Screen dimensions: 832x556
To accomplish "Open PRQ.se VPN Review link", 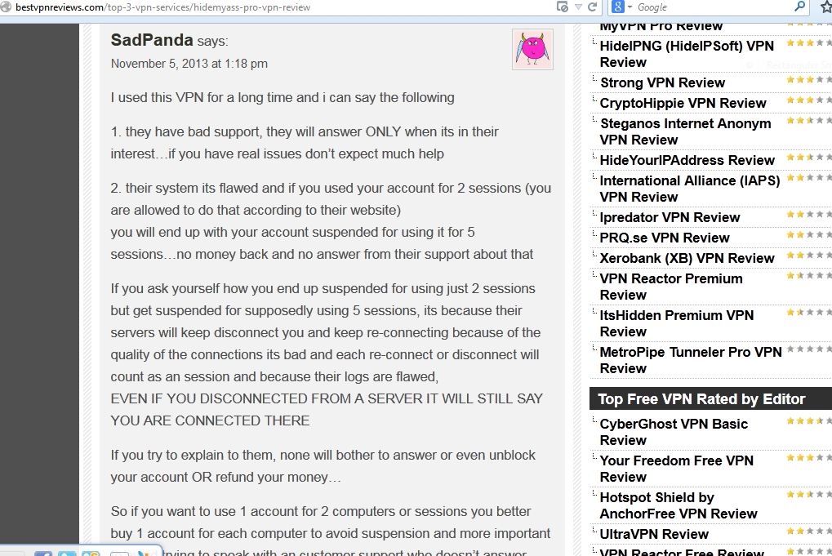I will click(665, 238).
